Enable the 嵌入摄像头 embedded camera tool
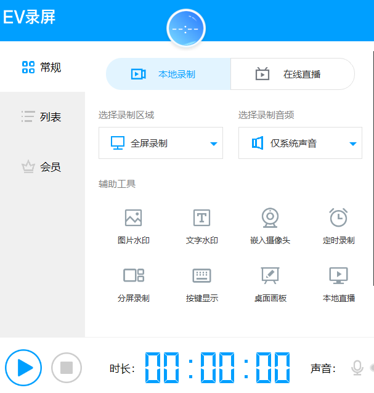Screen dimensions: 374x393 tap(270, 227)
